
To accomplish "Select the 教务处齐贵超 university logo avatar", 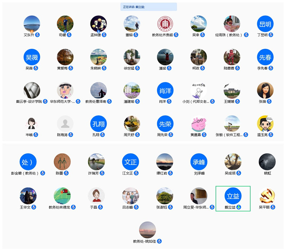I will (165, 24).
